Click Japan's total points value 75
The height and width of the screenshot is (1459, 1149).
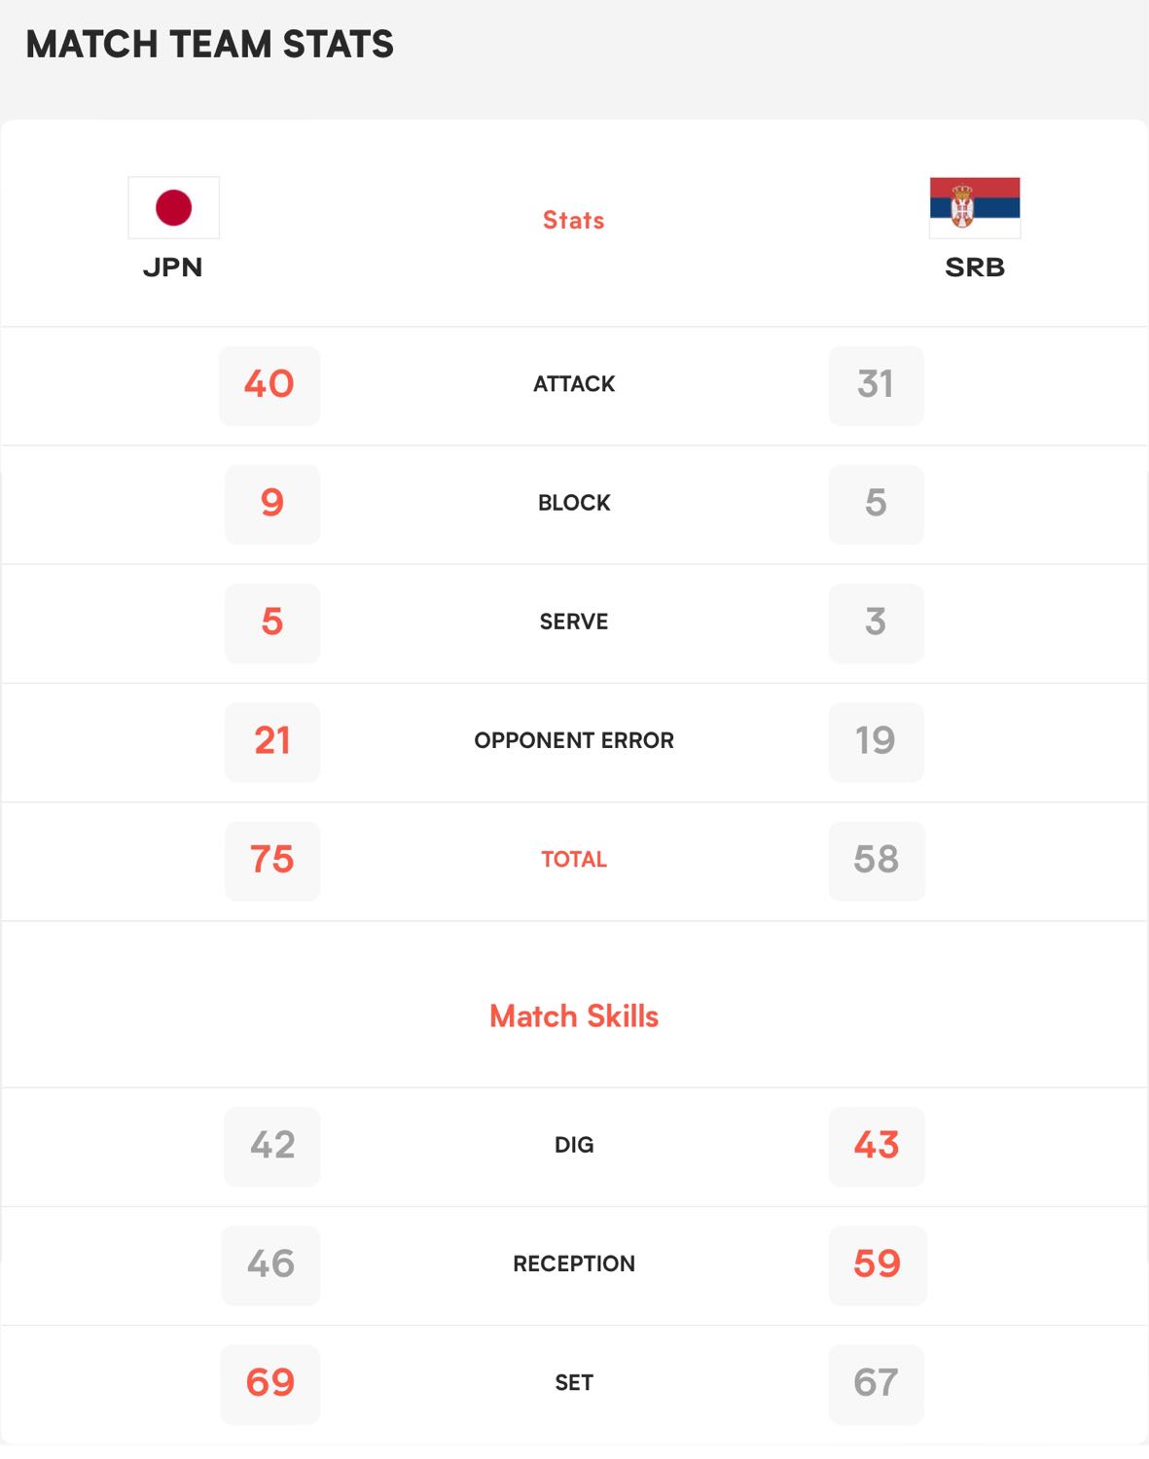click(272, 860)
